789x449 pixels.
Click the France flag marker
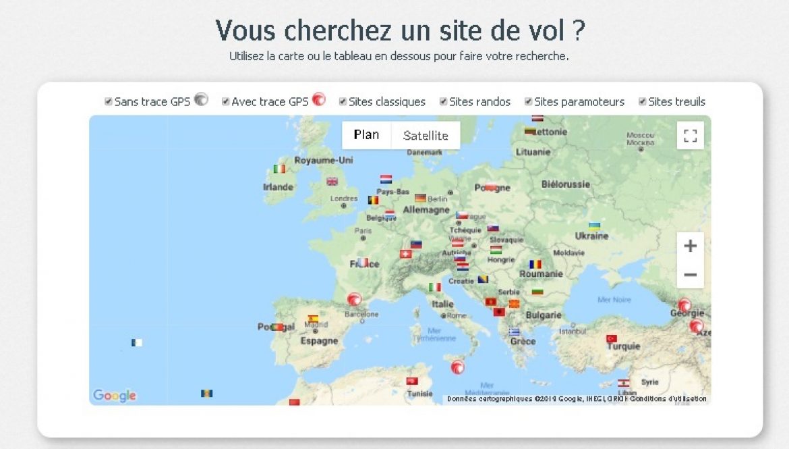tap(363, 262)
